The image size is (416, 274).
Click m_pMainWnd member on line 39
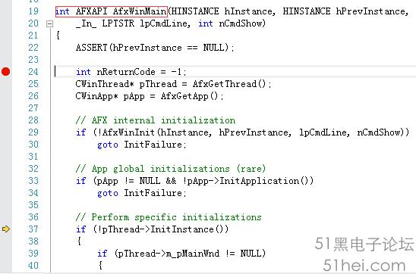pos(193,254)
